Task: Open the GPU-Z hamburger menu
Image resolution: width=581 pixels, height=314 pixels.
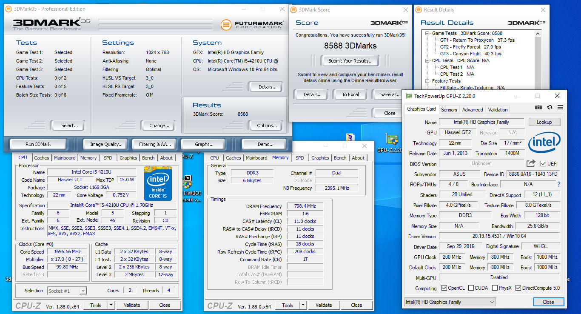Action: pos(560,108)
